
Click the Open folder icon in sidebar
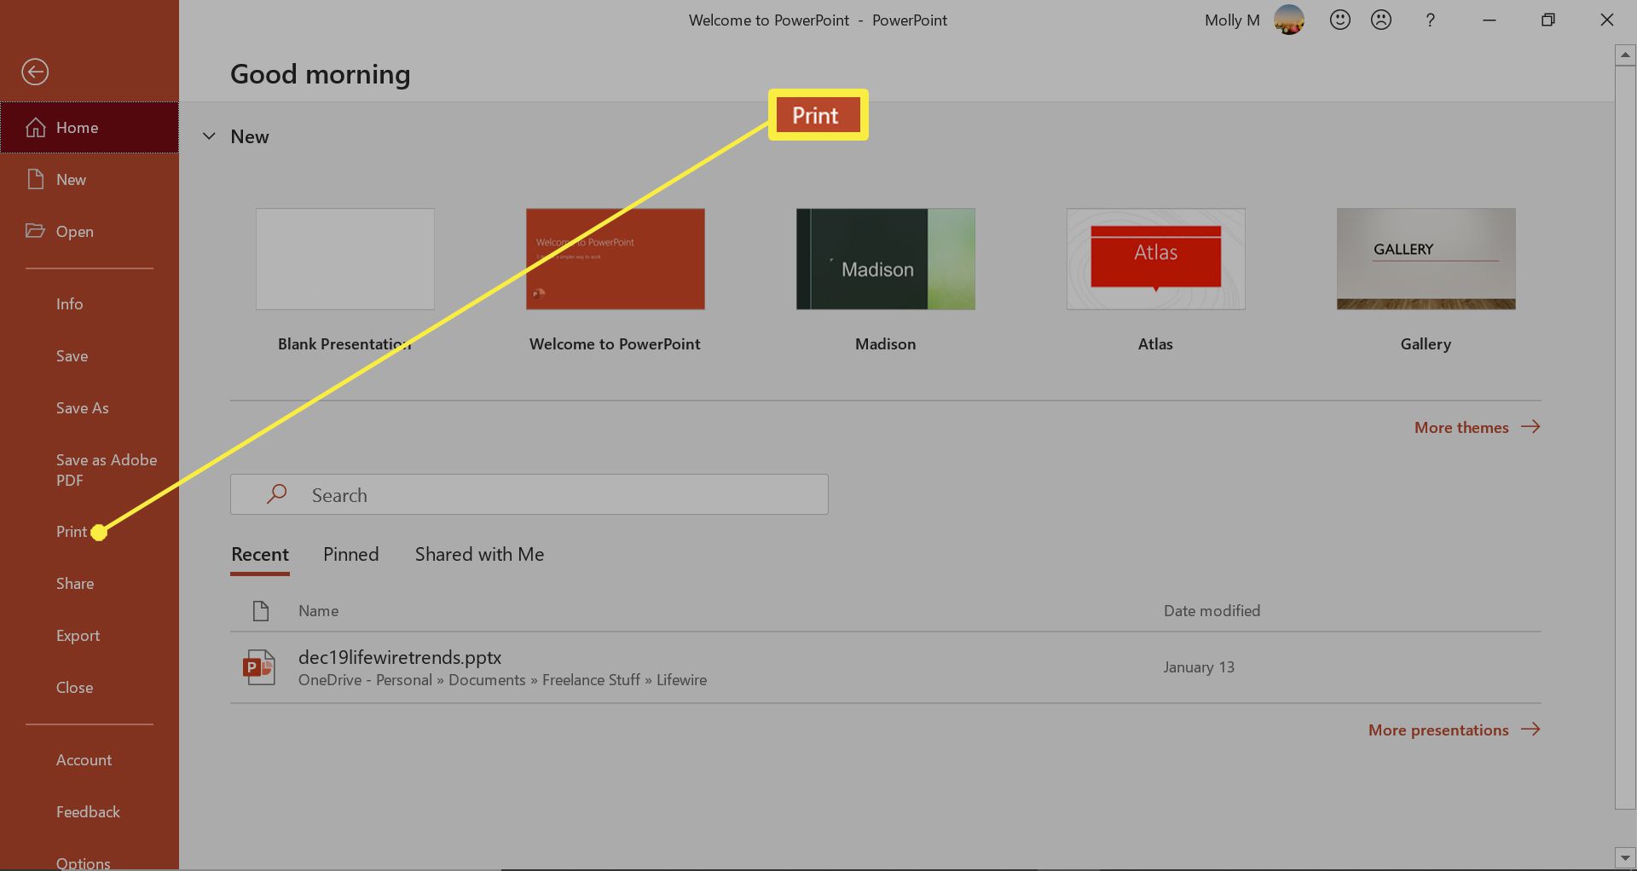click(x=35, y=231)
